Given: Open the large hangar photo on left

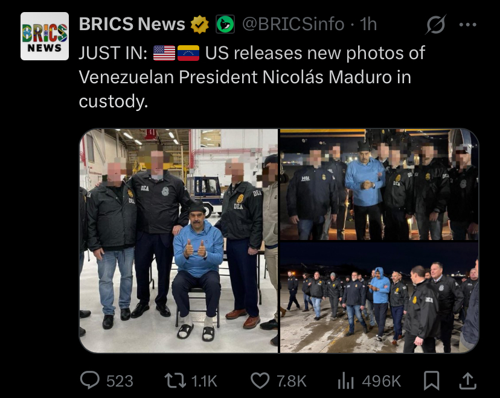Looking at the screenshot, I should click(179, 241).
